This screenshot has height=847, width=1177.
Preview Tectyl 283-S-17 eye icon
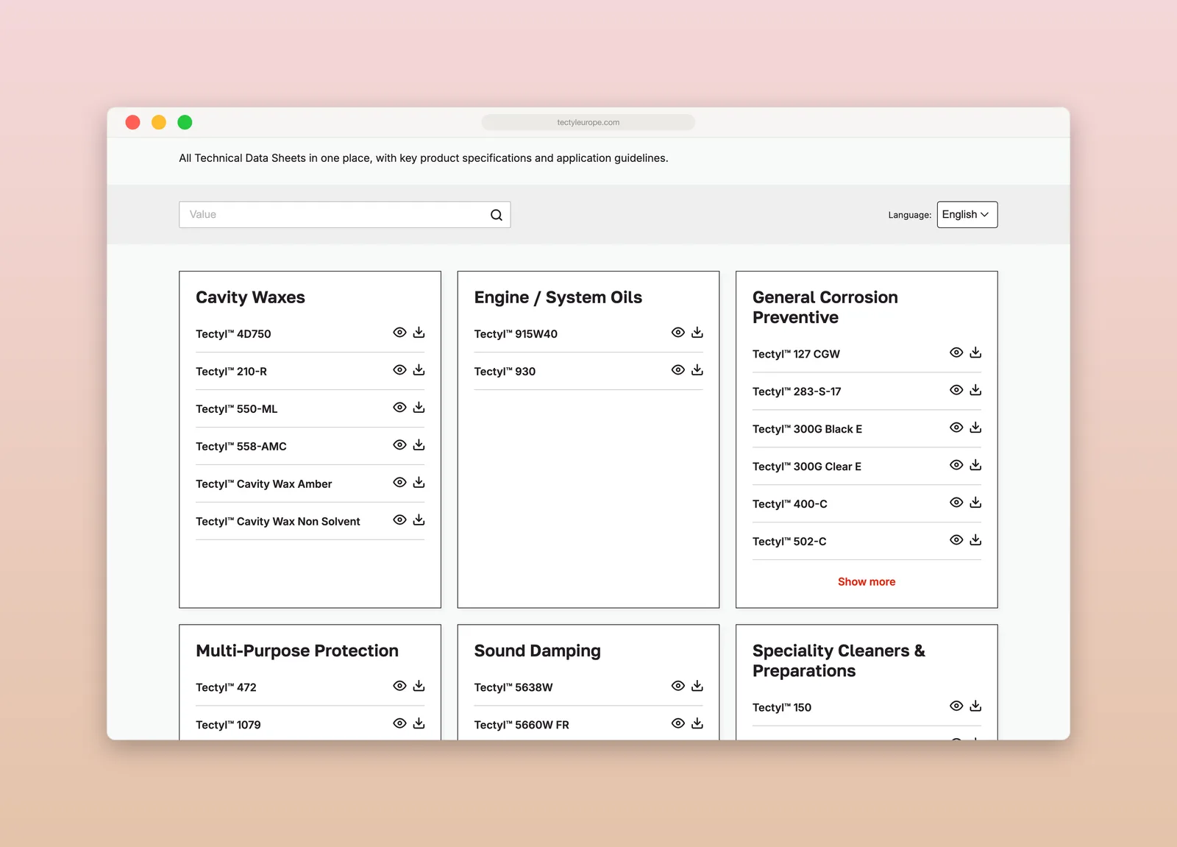click(956, 390)
